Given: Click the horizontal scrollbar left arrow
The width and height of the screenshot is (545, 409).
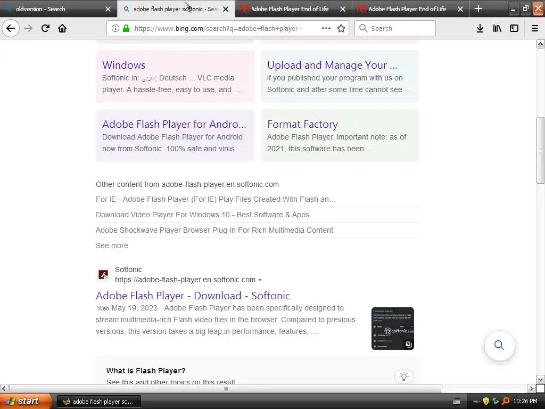Looking at the screenshot, I should pos(4,388).
